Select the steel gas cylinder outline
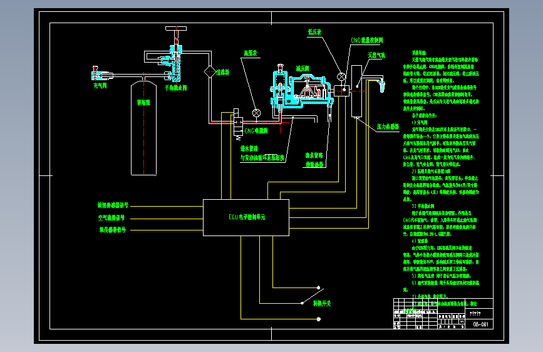Viewport: 543px width, 352px height. click(x=143, y=128)
